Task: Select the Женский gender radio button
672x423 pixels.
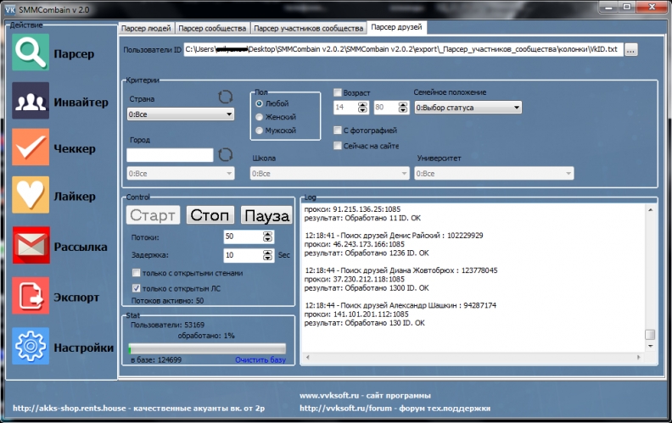Action: point(259,117)
